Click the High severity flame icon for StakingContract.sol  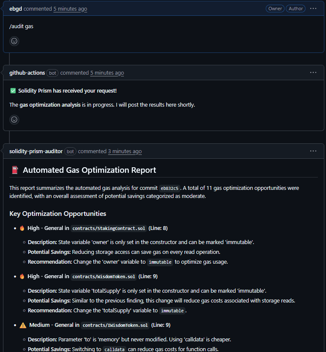pos(22,228)
